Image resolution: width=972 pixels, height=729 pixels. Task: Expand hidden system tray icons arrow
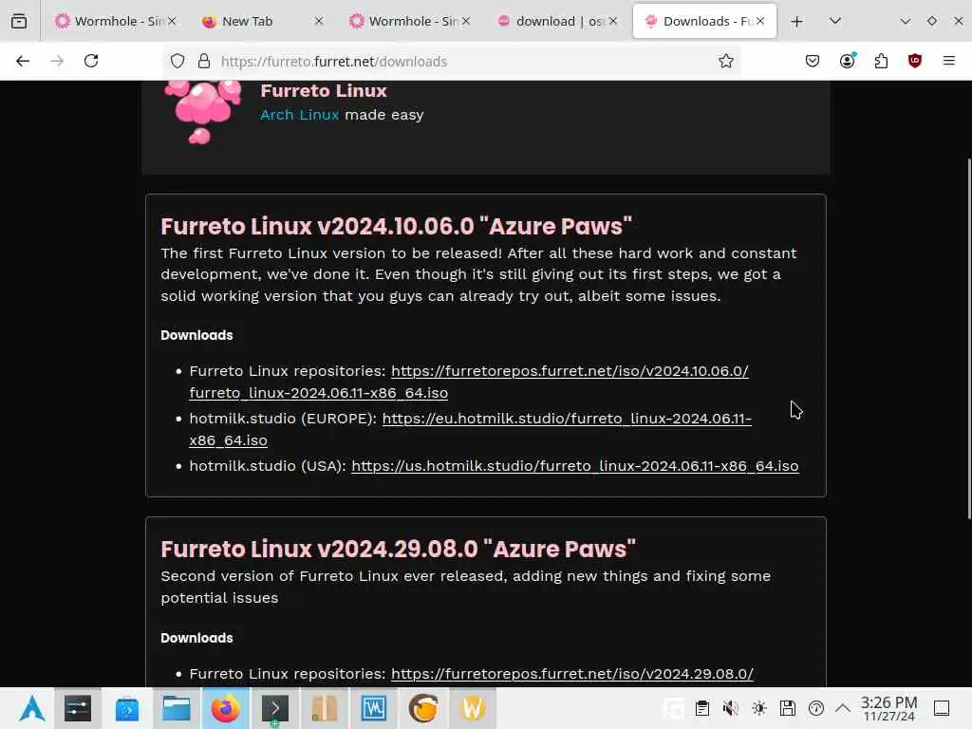tap(843, 708)
